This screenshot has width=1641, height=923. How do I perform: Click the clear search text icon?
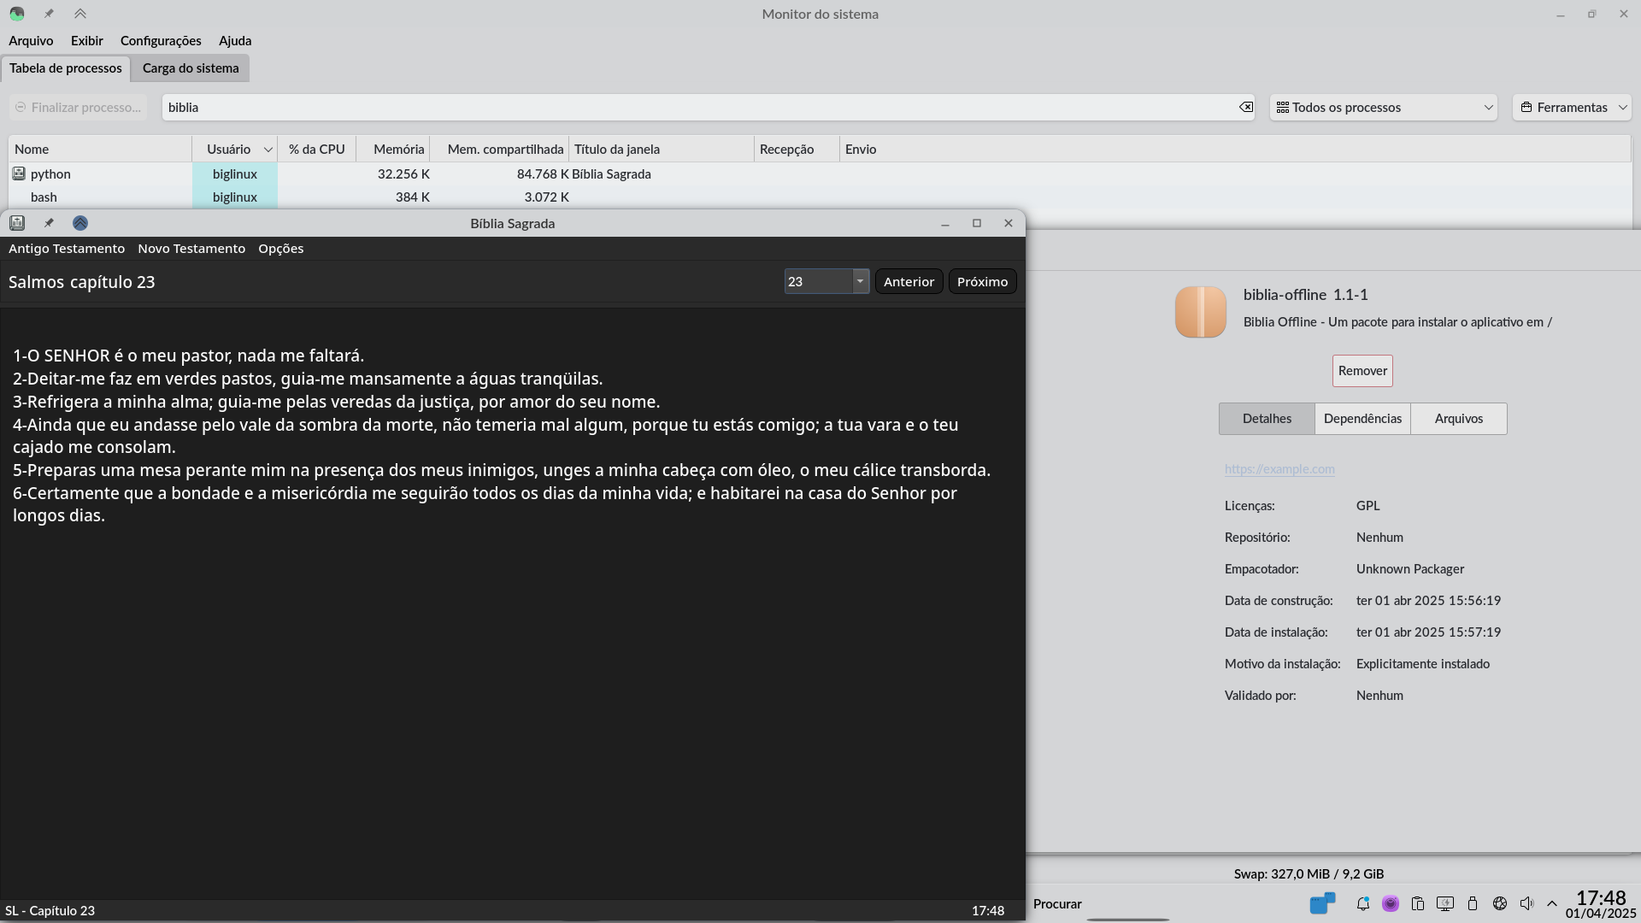1245,107
